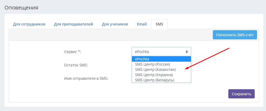Click the Остаток SMS label
Viewport: 266px width, 111px height.
(76, 65)
